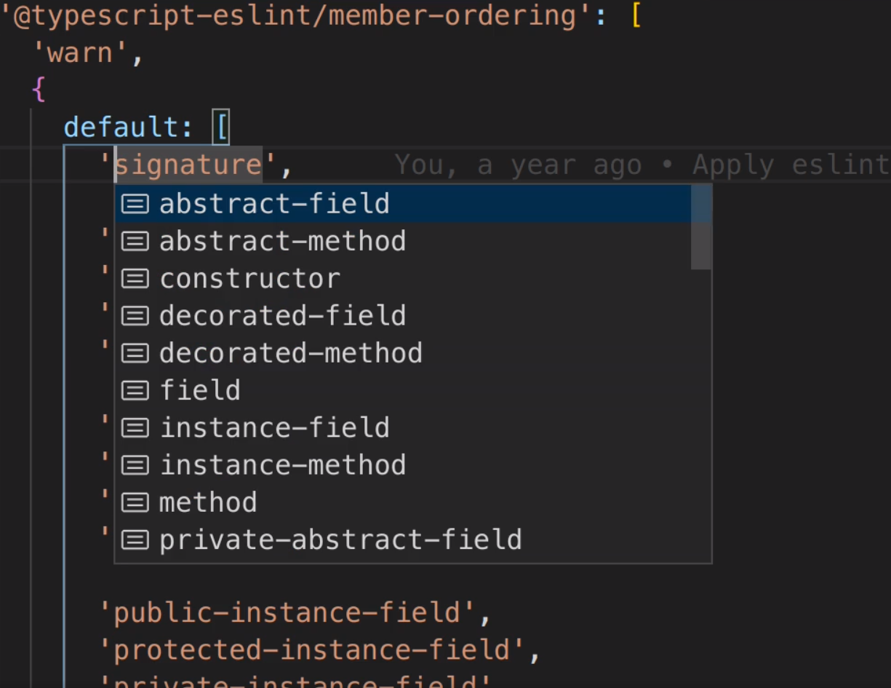Click the 'default' property key
Viewport: 891px width, 688px height.
click(121, 127)
